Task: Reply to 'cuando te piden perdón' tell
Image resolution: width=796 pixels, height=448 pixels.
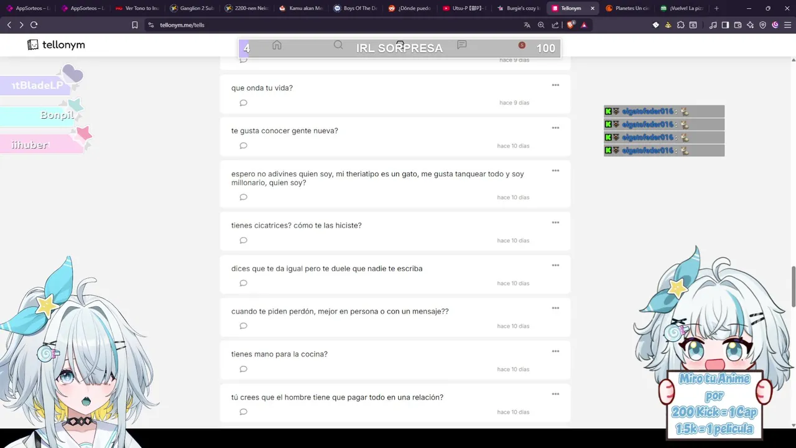Action: tap(243, 326)
